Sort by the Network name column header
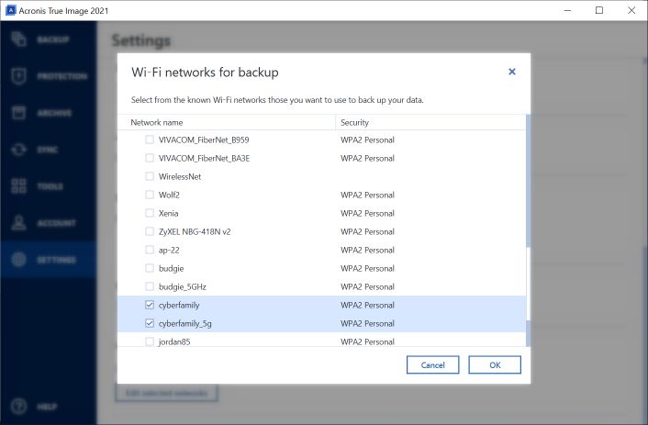 tap(229, 122)
